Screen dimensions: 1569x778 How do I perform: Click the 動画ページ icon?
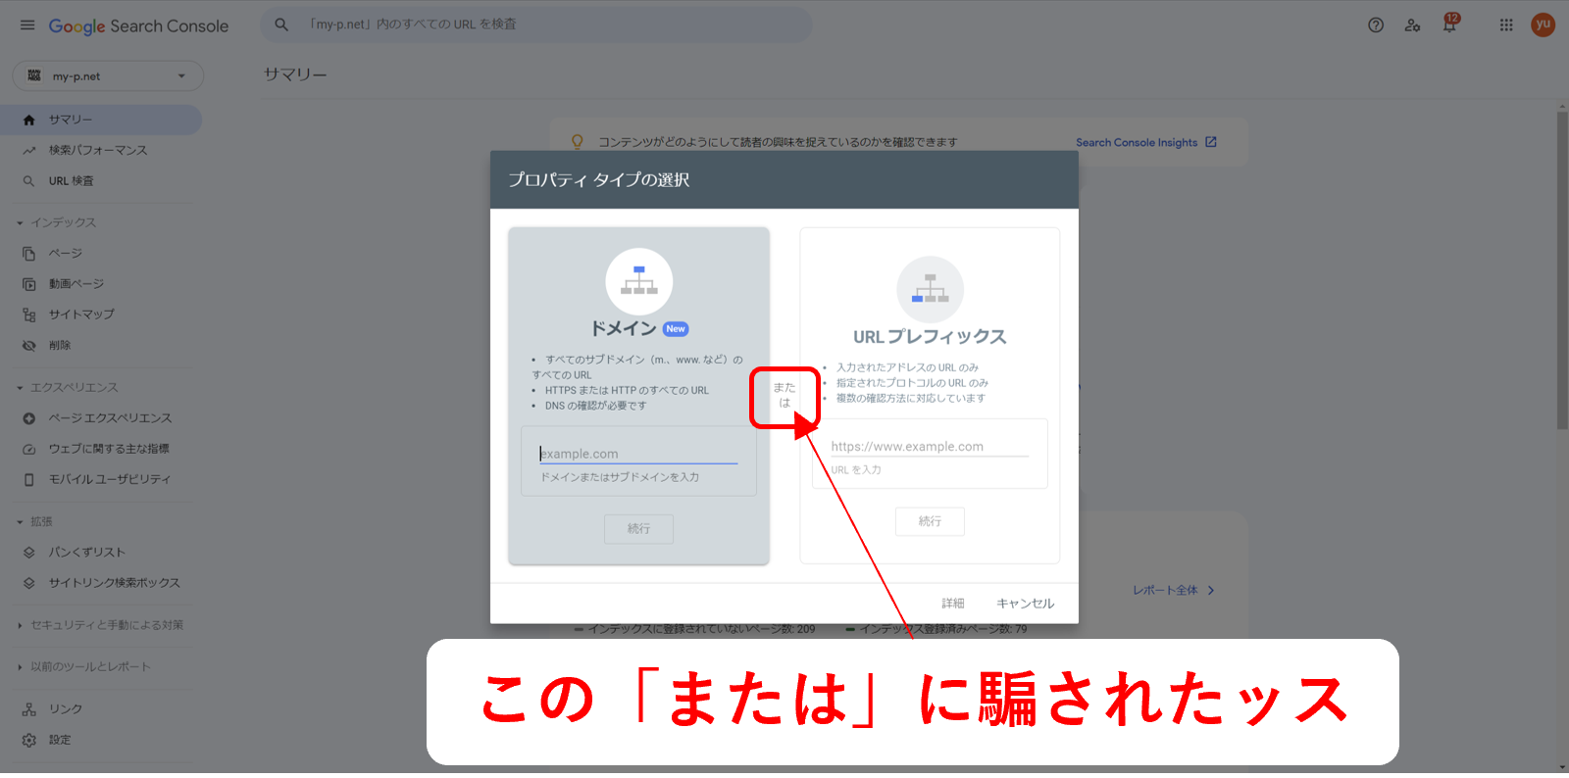coord(29,284)
